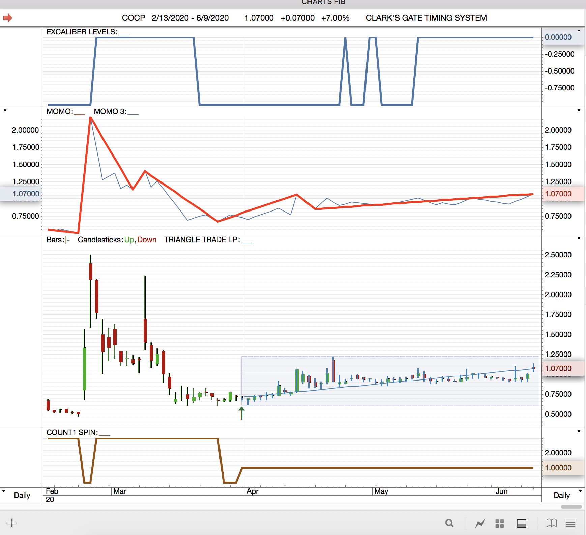Click the 0.00000 marker on Excaliber axis

click(x=563, y=37)
